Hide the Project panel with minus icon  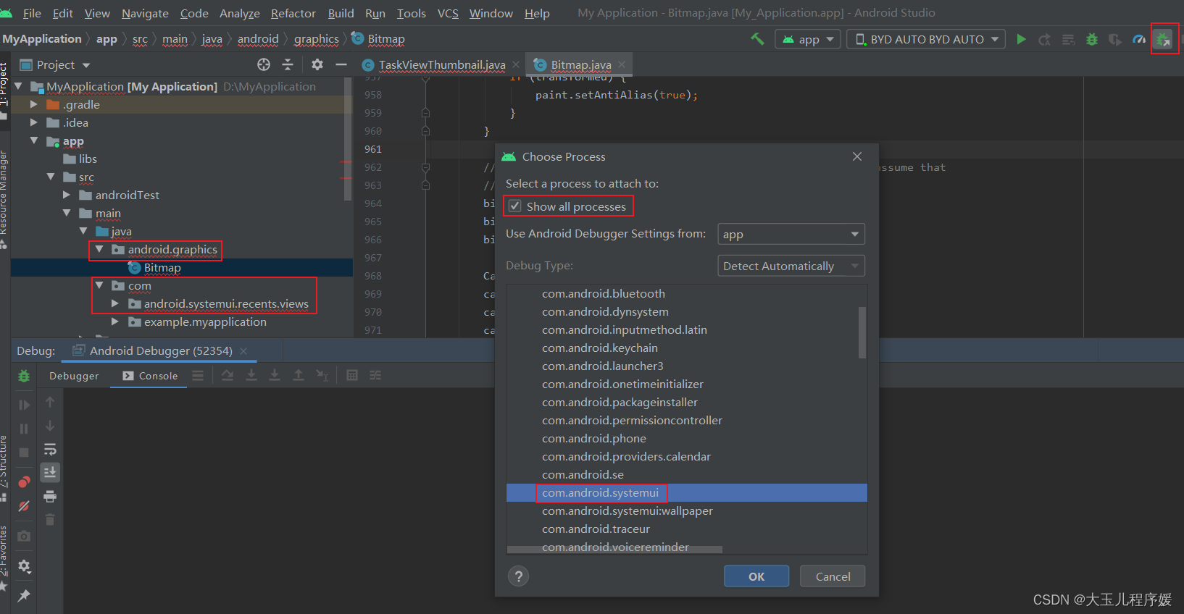coord(341,64)
